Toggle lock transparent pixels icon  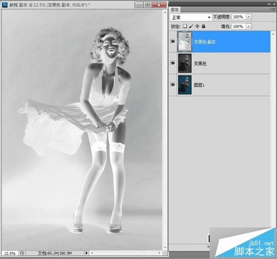185,26
